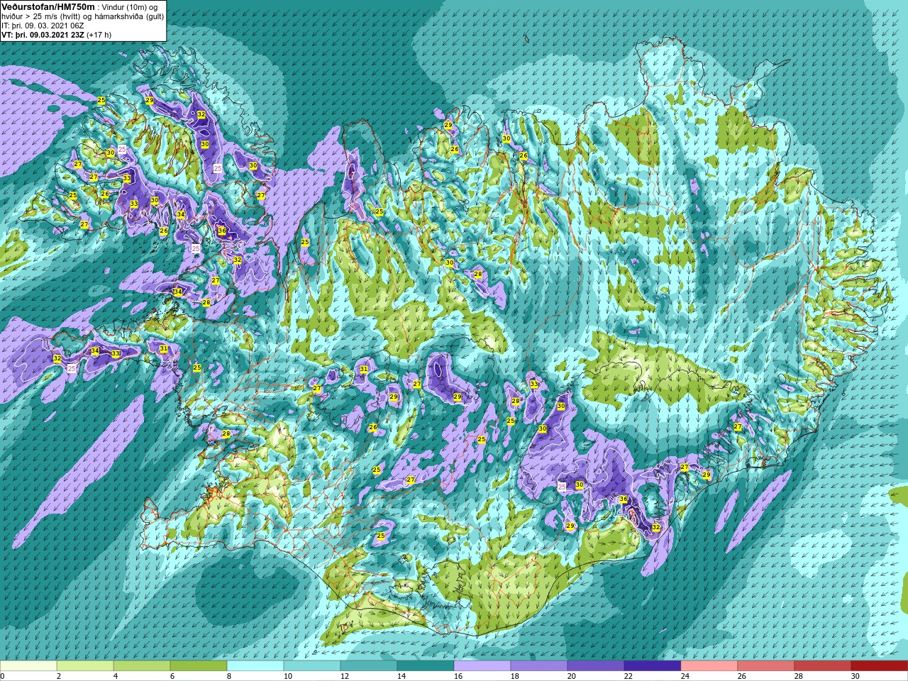Click the '14' tick label on the color scale
Screen dimensions: 908x681
[x=402, y=676]
